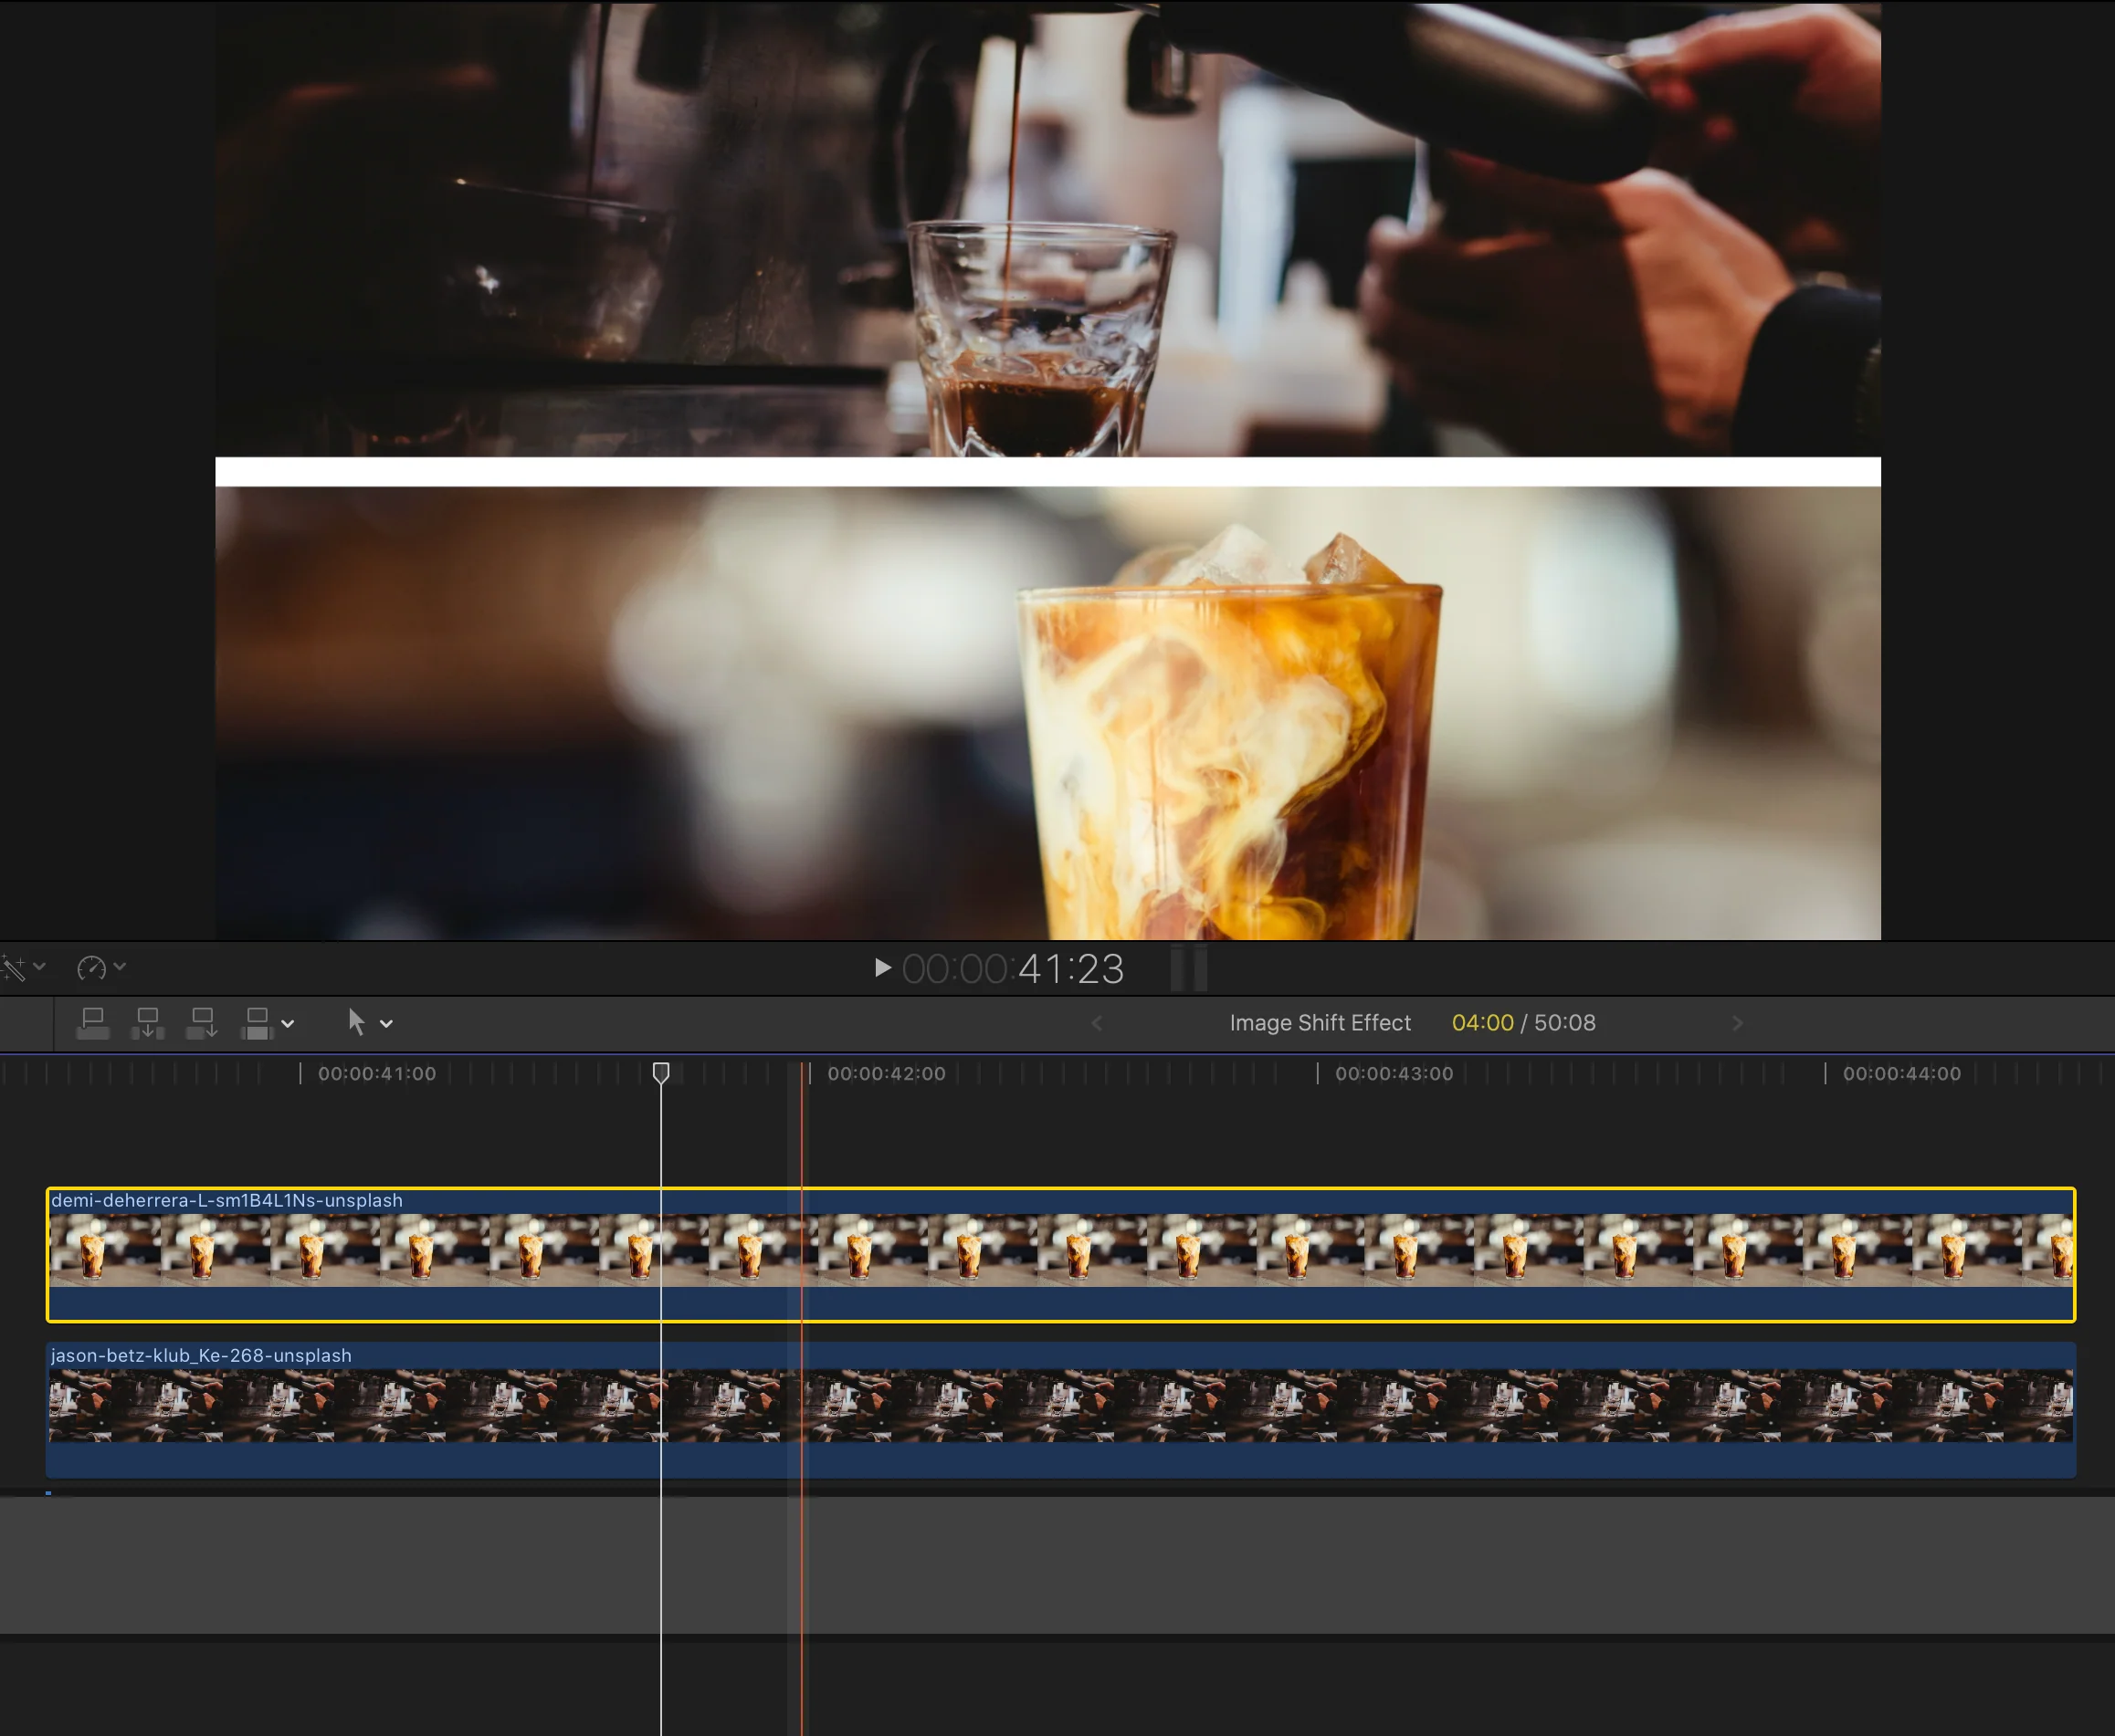
Task: Click the audio meters beside the timecode
Action: coord(1189,968)
